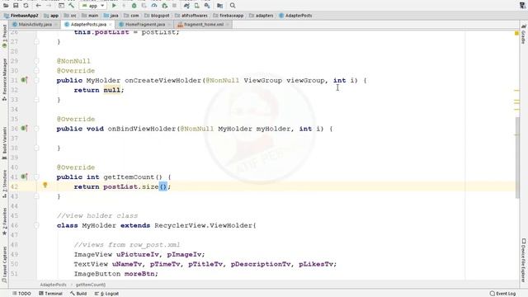Screen dimensions: 528x297
Task: Close the HomeFragment.java tab
Action: [168, 25]
